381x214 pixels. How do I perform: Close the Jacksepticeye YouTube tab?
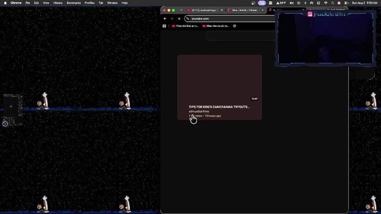[x=222, y=10]
